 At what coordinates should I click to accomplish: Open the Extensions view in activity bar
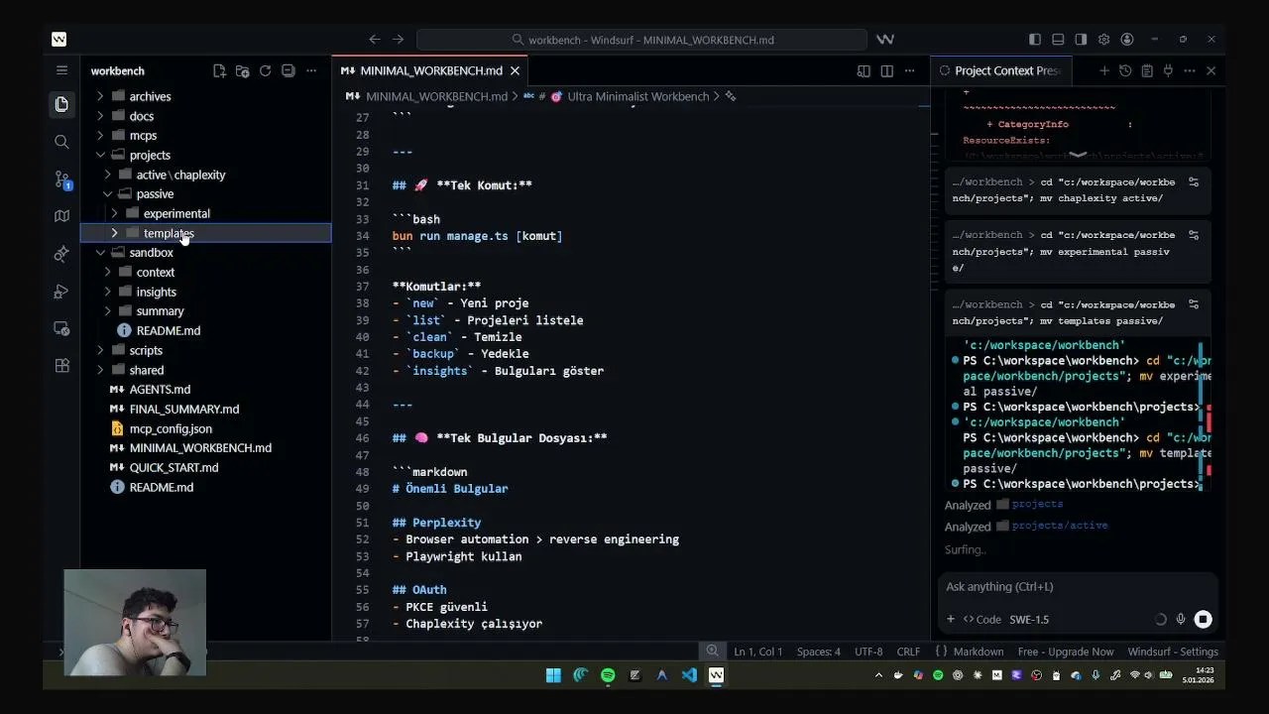coord(61,365)
